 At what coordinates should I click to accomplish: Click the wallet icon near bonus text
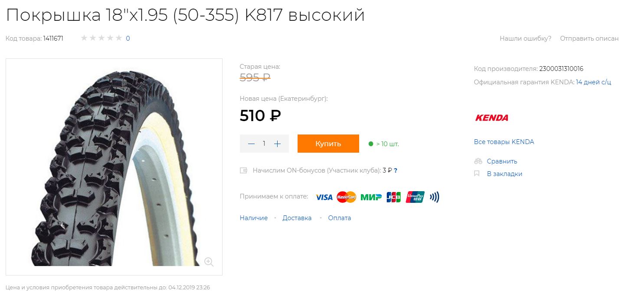tap(244, 170)
